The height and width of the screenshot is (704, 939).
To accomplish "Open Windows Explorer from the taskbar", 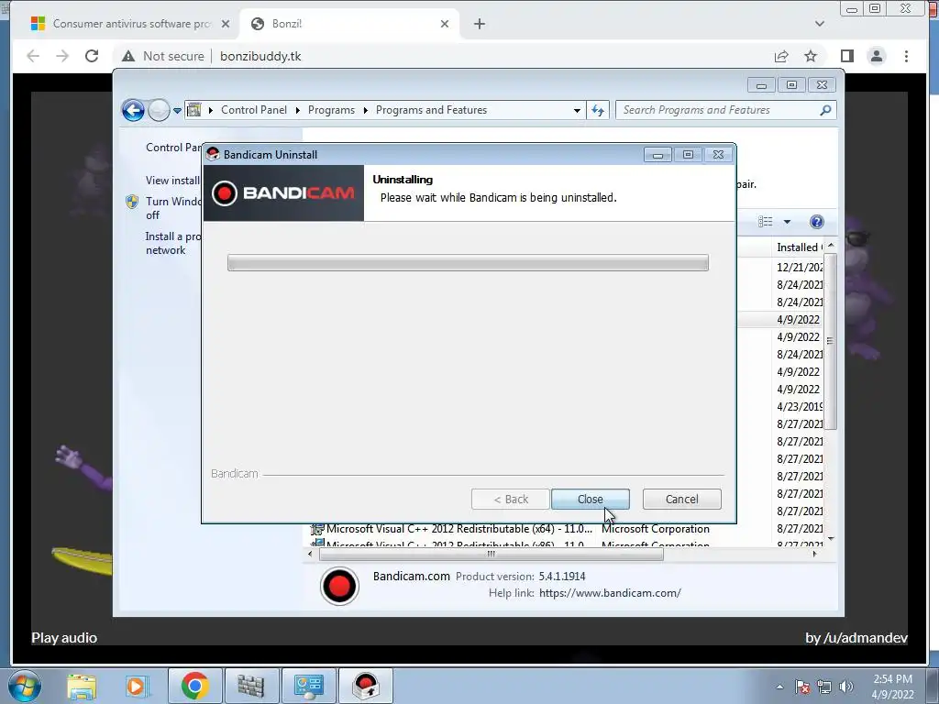I will [82, 687].
